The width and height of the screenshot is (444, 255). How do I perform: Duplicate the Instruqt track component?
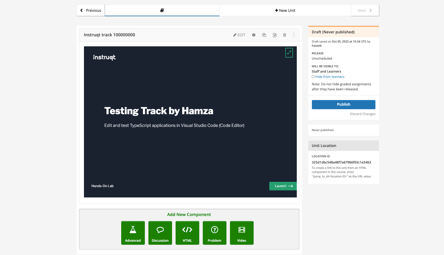pyautogui.click(x=264, y=35)
